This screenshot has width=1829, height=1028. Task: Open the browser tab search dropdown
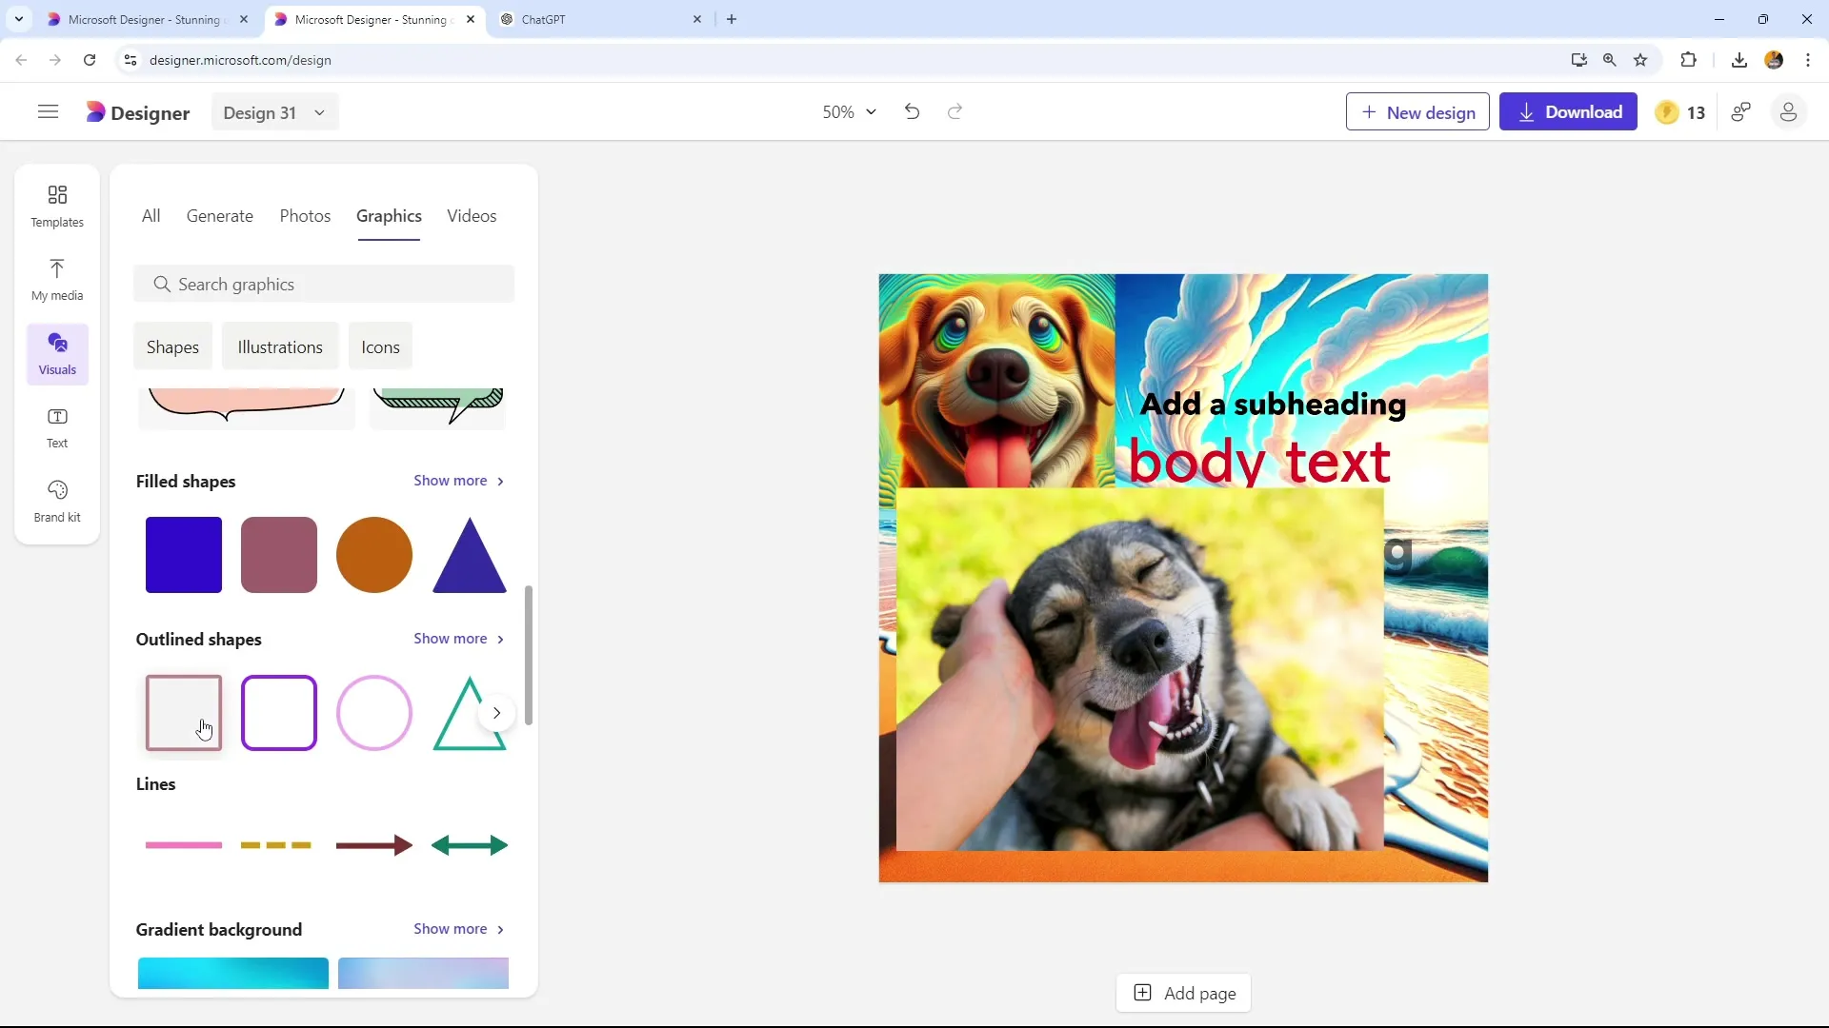click(18, 19)
